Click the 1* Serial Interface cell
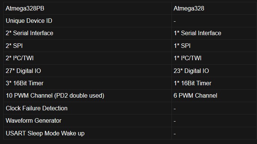Image resolution: width=257 pixels, height=144 pixels. pos(214,33)
